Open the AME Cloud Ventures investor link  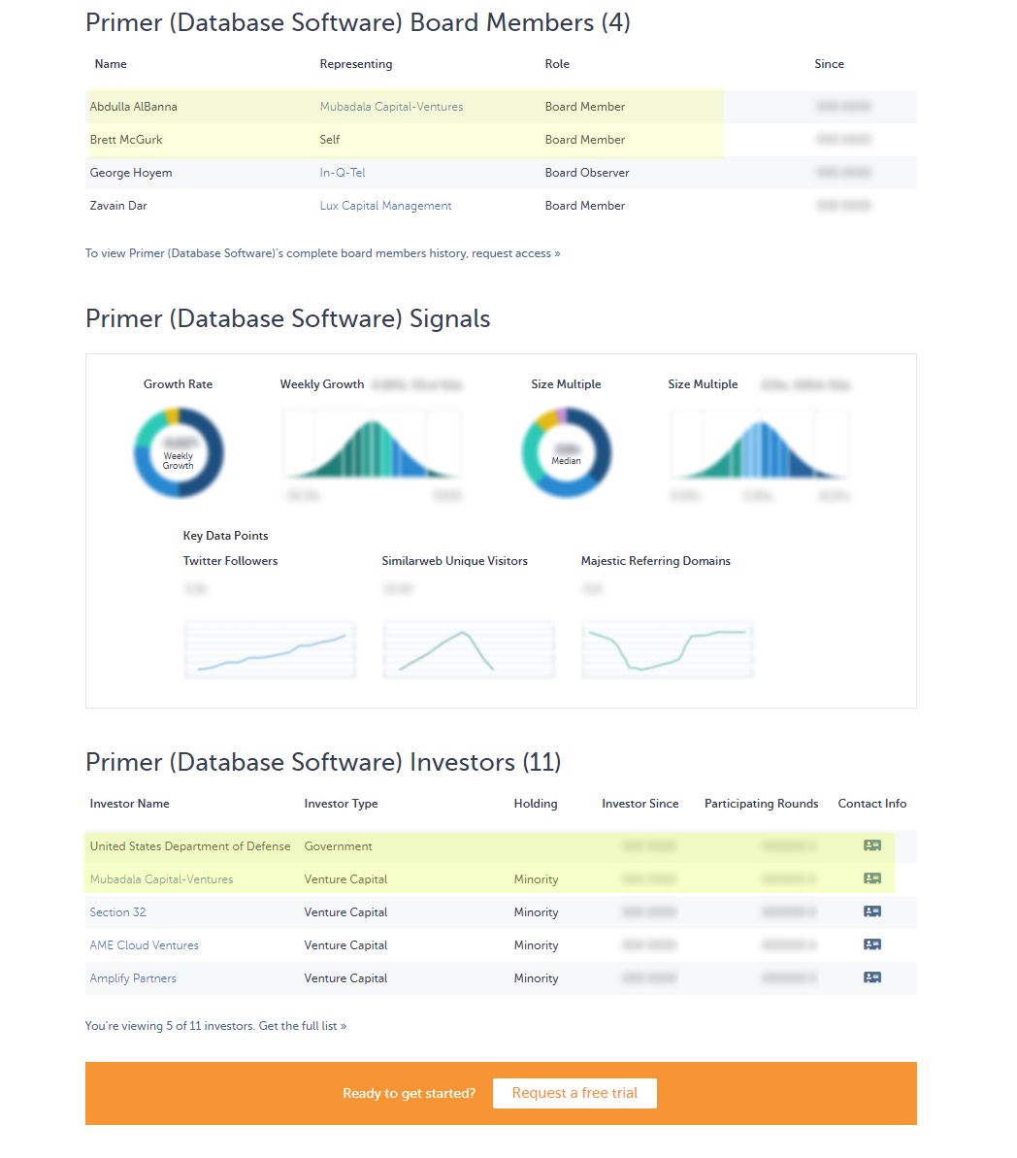(x=144, y=945)
